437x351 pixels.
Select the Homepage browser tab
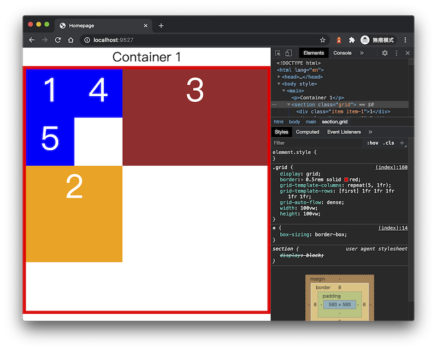(103, 26)
